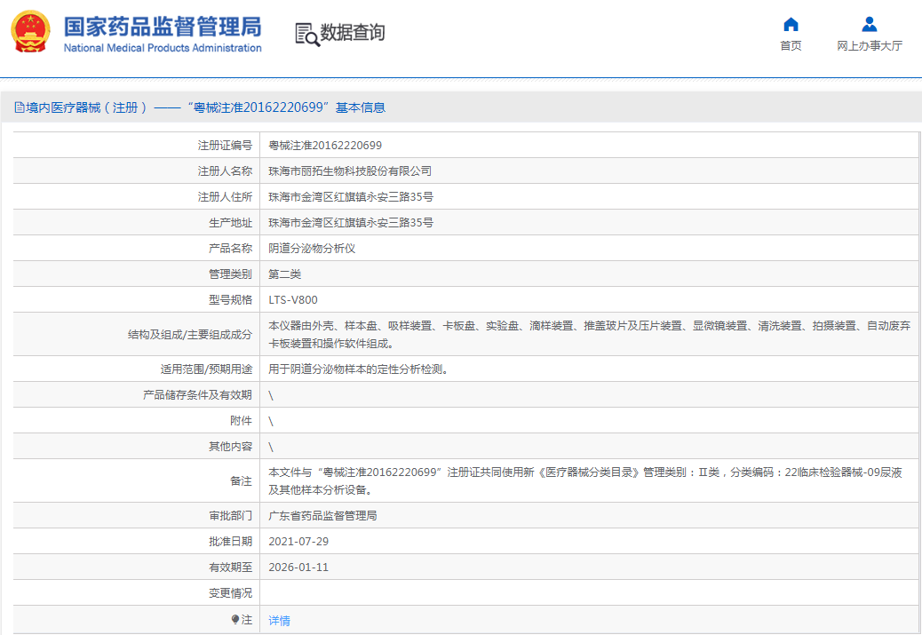Click the 数据查询 heading text

click(x=353, y=34)
